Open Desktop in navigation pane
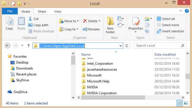Screen dimensions: 192x108 (x=19, y=62)
